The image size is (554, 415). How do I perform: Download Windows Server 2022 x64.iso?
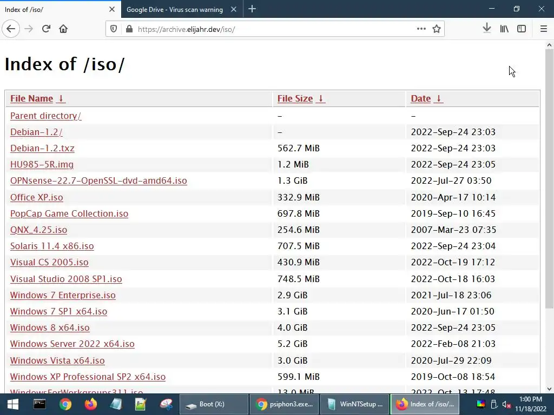[72, 344]
